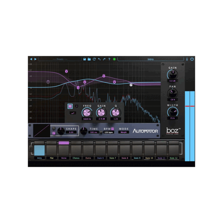Select EQ band node 4
The width and height of the screenshot is (223, 223).
(85, 82)
